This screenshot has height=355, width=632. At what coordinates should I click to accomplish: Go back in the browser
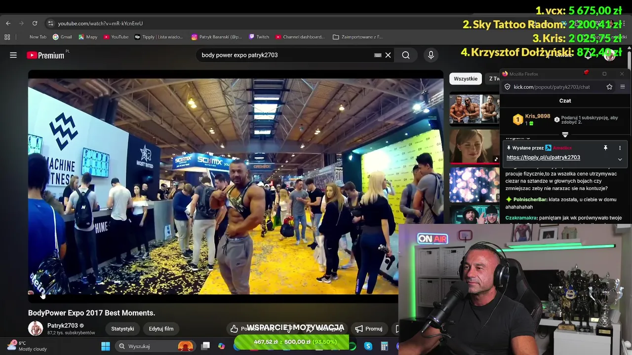(x=8, y=23)
